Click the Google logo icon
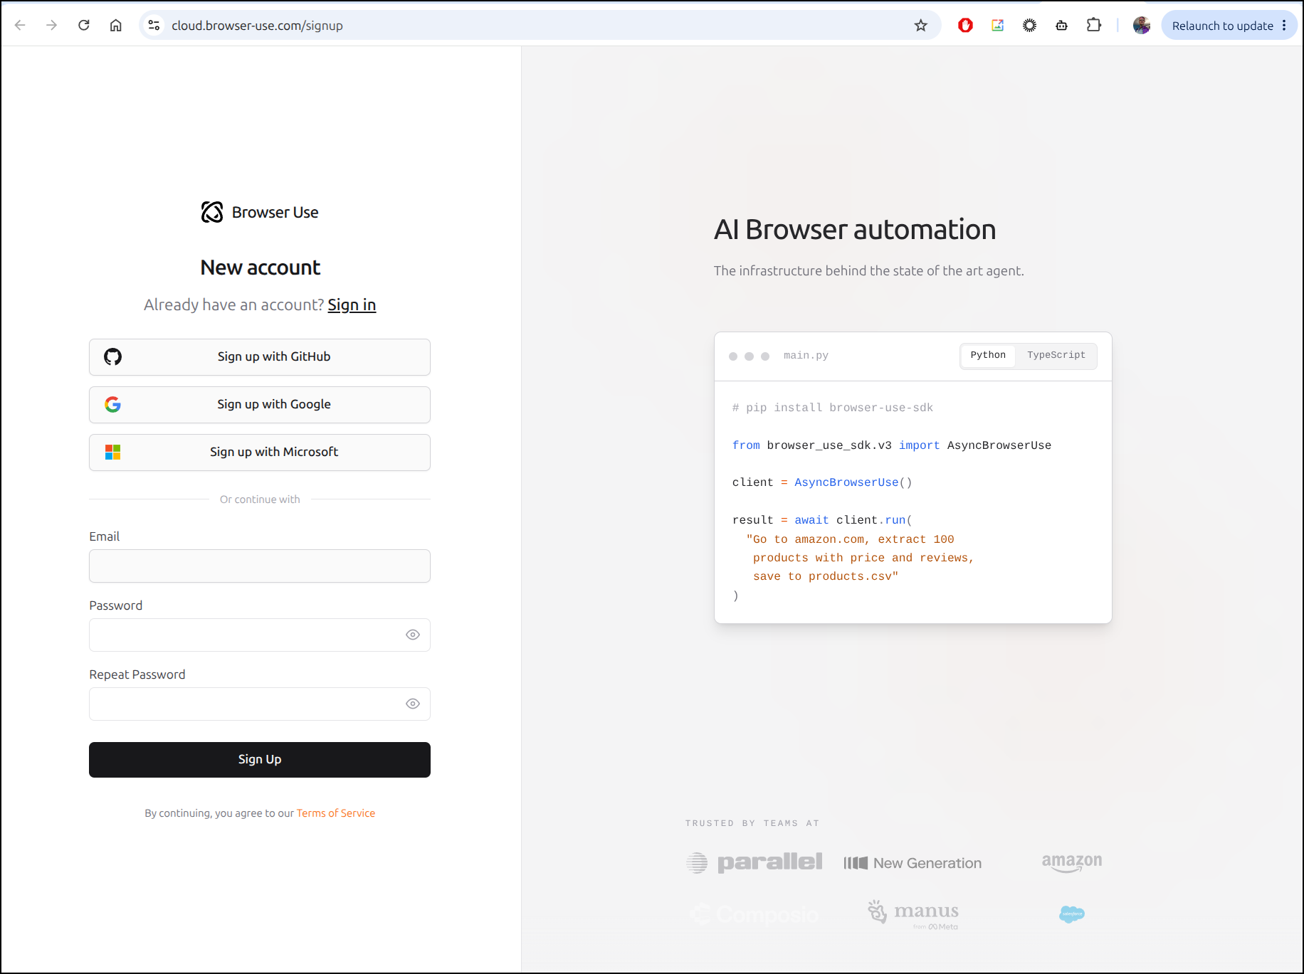 click(x=112, y=404)
